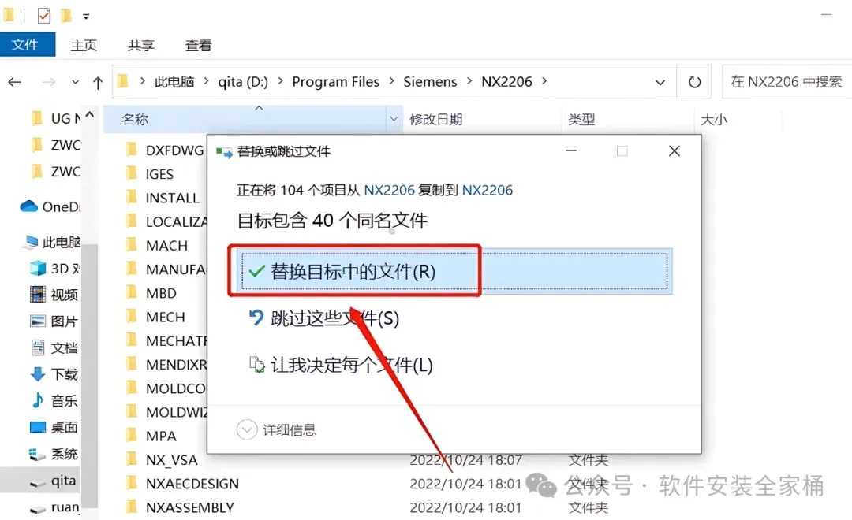Switch to the 查看 ribbon tab
Viewport: 852px width, 520px height.
tap(198, 46)
